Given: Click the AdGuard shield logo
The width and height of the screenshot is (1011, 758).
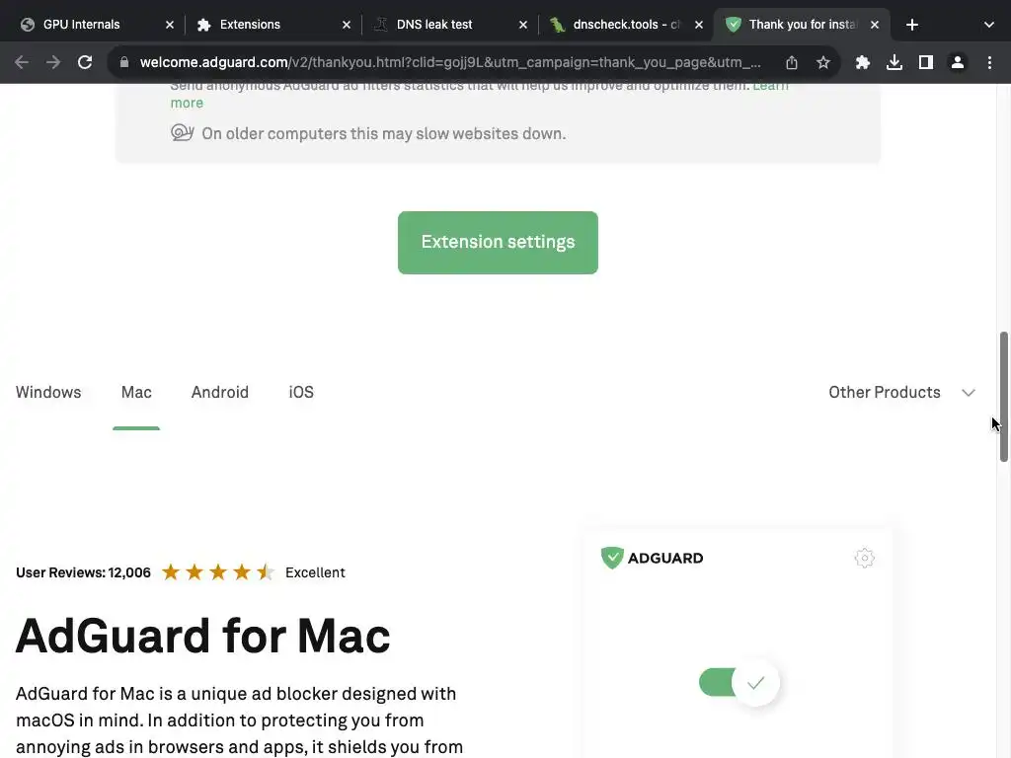Looking at the screenshot, I should tap(612, 559).
